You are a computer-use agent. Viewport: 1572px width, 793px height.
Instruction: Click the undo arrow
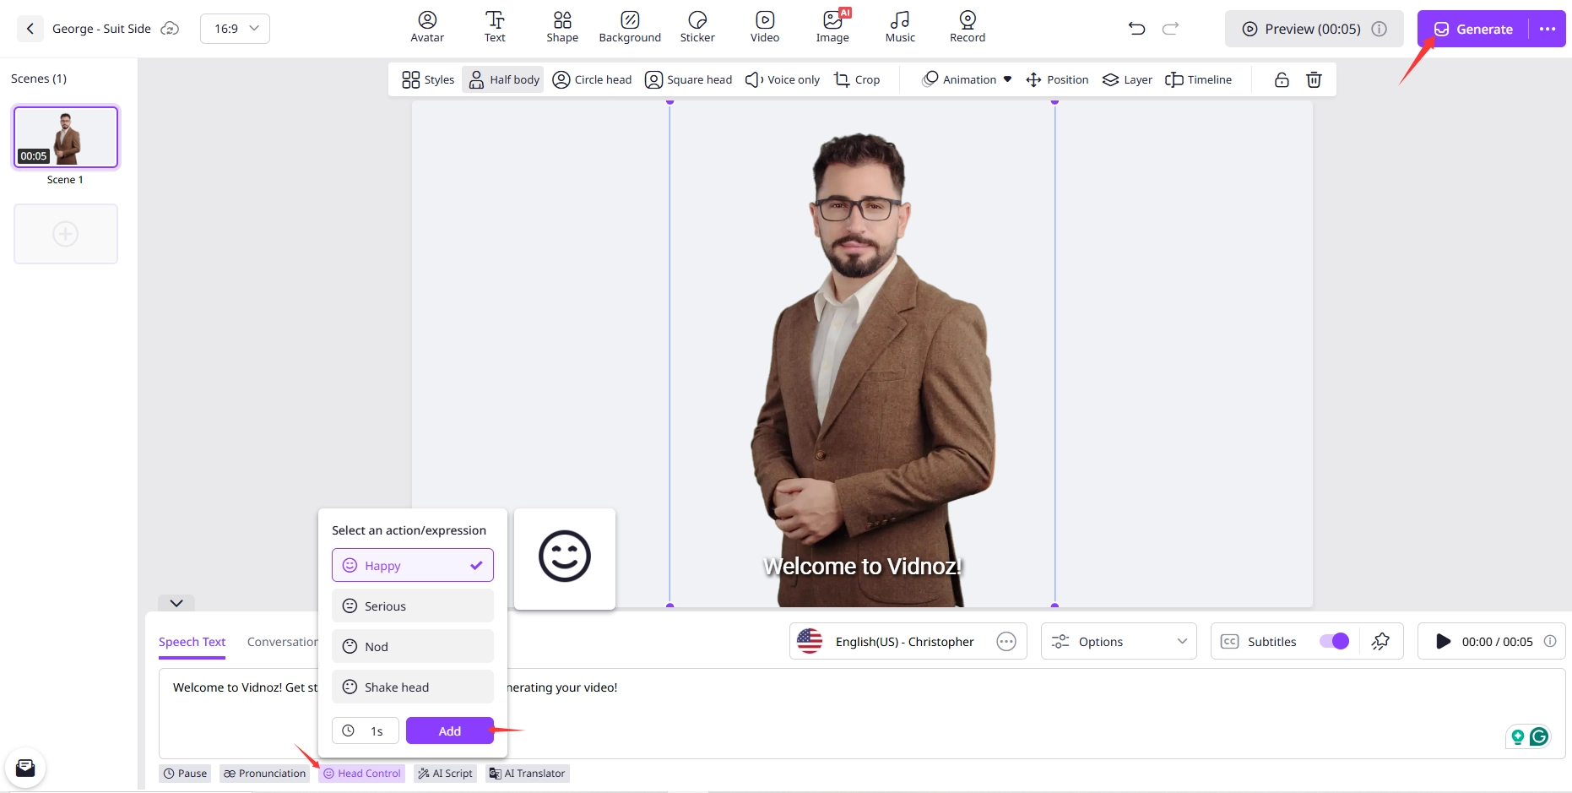(1136, 29)
